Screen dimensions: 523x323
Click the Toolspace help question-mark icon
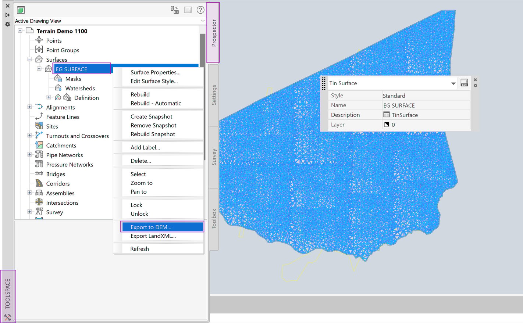[200, 10]
